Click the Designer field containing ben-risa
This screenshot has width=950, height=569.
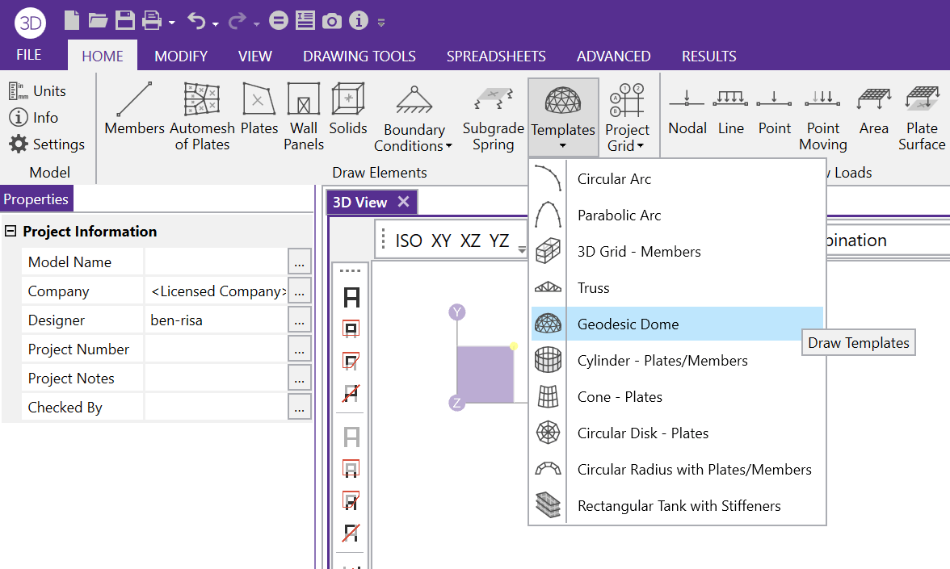click(x=216, y=320)
